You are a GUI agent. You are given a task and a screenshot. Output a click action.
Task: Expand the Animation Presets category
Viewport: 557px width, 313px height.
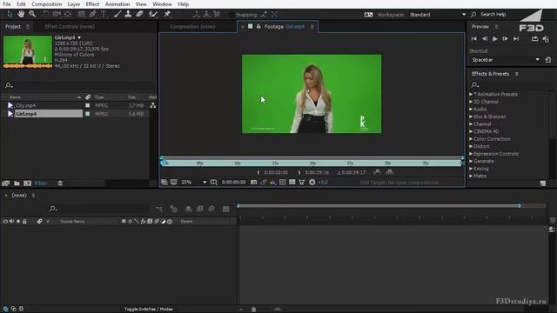[471, 94]
